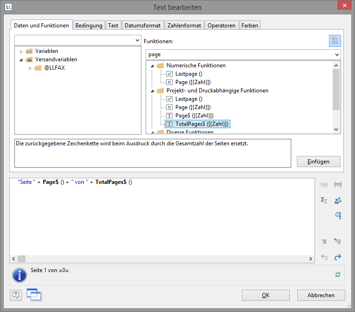
Task: Select Page$ ([{Zahl}]) in function list
Action: pos(194,116)
